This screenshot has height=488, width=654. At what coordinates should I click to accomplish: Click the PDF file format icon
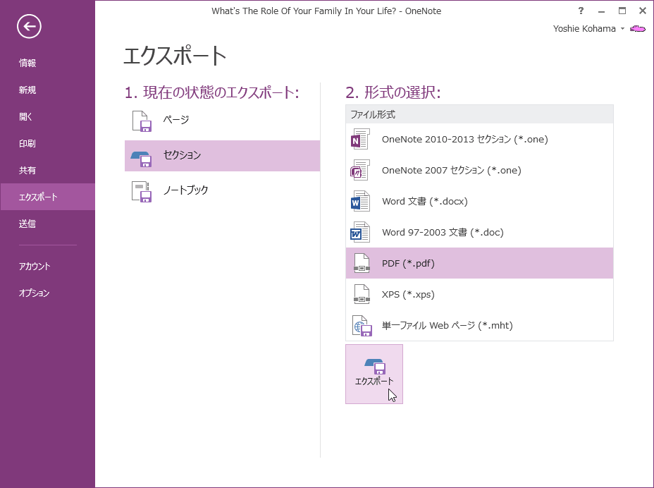[x=362, y=263]
